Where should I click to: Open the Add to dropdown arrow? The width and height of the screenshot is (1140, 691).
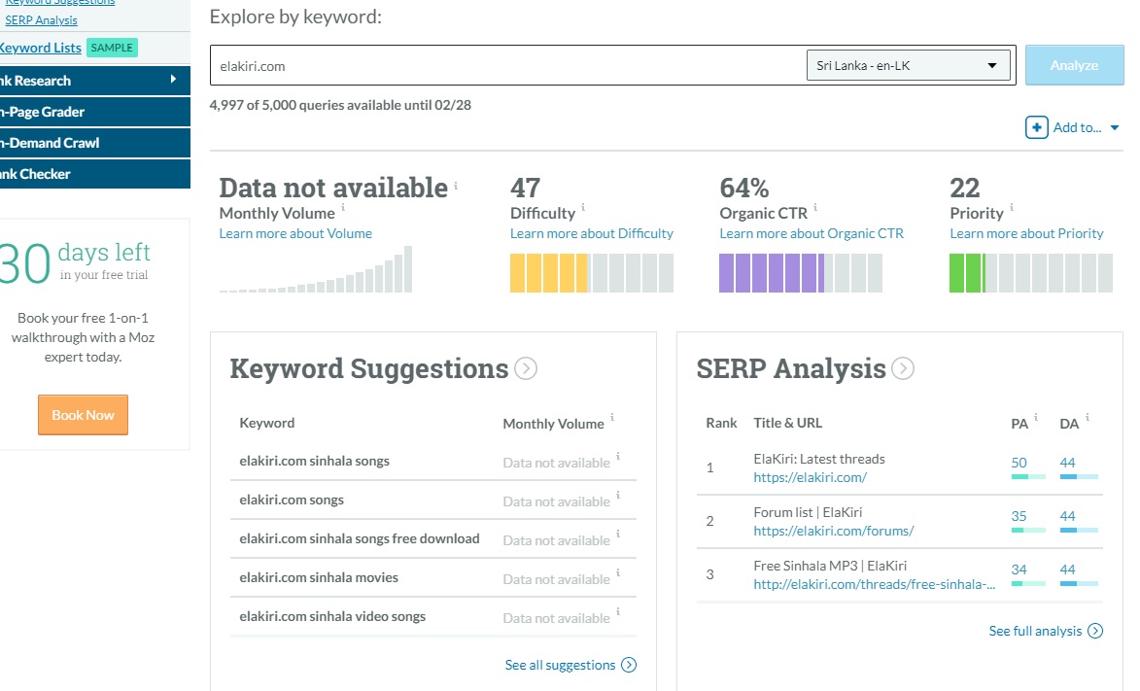(x=1114, y=128)
